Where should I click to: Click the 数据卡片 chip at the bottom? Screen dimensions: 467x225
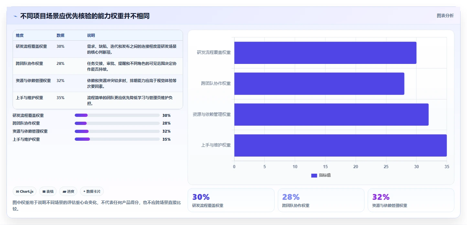(x=92, y=191)
